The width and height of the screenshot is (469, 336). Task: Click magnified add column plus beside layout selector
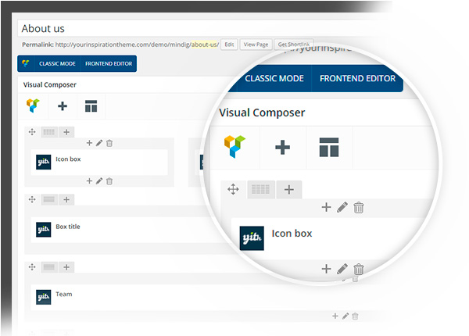coord(289,190)
